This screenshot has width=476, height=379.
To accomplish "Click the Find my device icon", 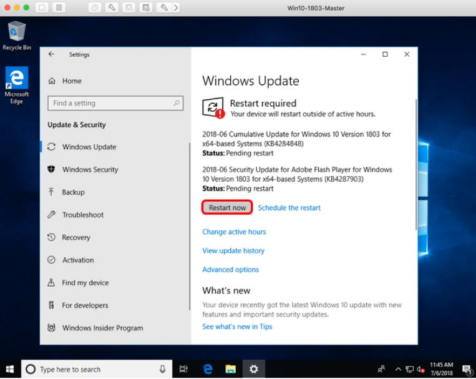I will [x=51, y=282].
